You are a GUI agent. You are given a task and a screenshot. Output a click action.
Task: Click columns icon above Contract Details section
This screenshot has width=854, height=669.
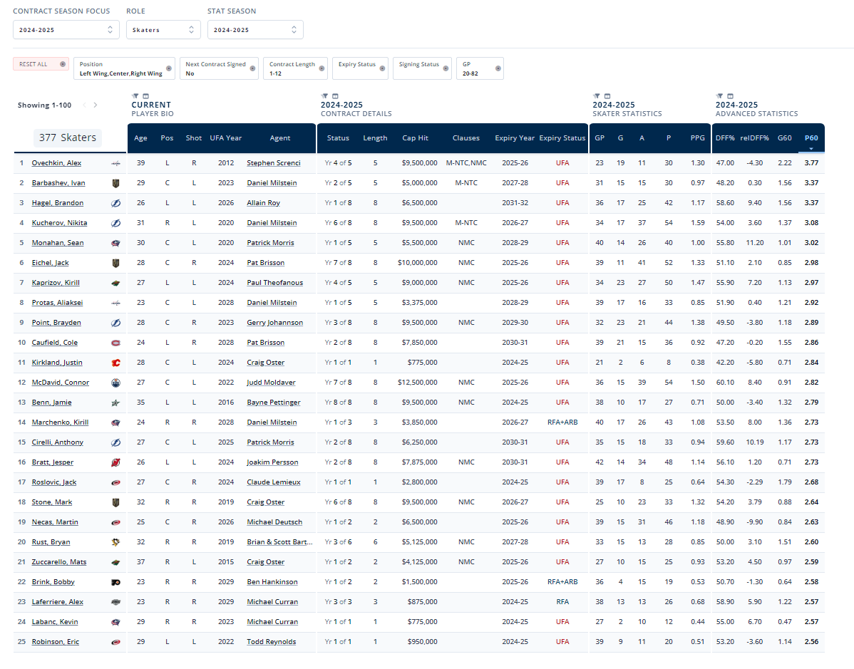coord(334,96)
